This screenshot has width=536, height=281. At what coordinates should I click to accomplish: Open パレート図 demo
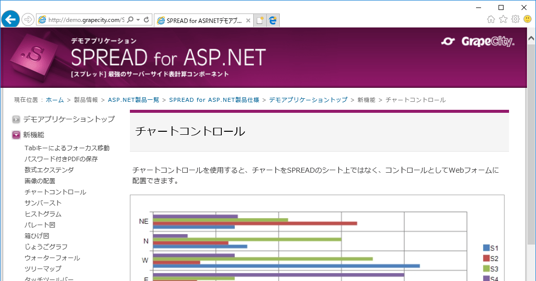click(39, 225)
